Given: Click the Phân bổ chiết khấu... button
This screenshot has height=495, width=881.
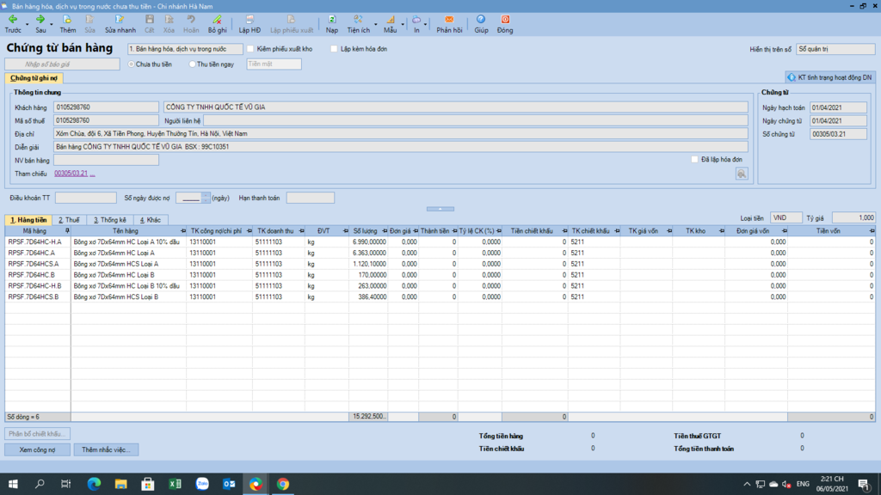Looking at the screenshot, I should pos(37,434).
